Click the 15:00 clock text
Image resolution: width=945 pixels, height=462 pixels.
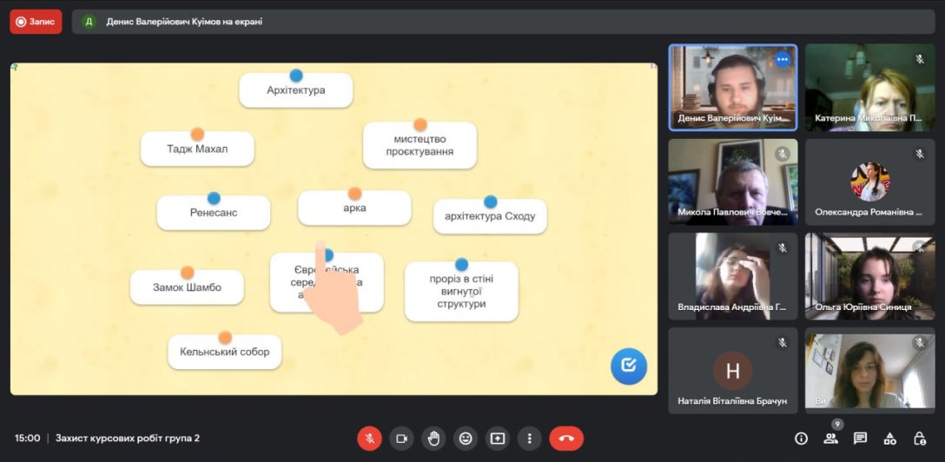[x=28, y=439]
